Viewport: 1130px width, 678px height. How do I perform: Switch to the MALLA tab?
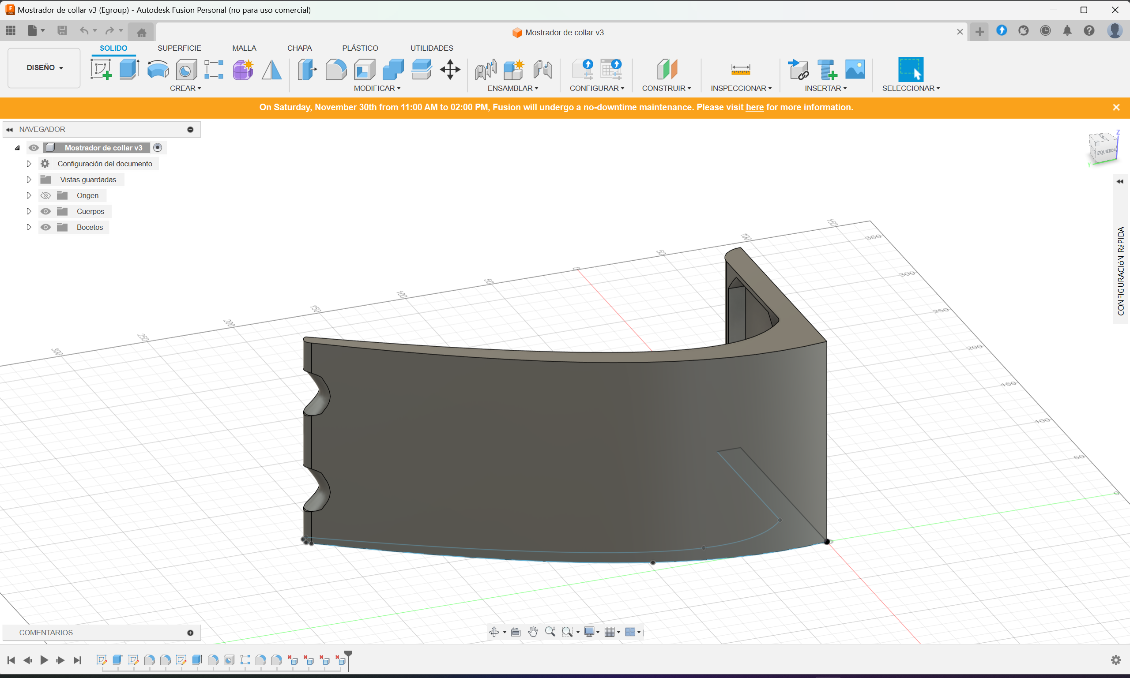(x=244, y=48)
